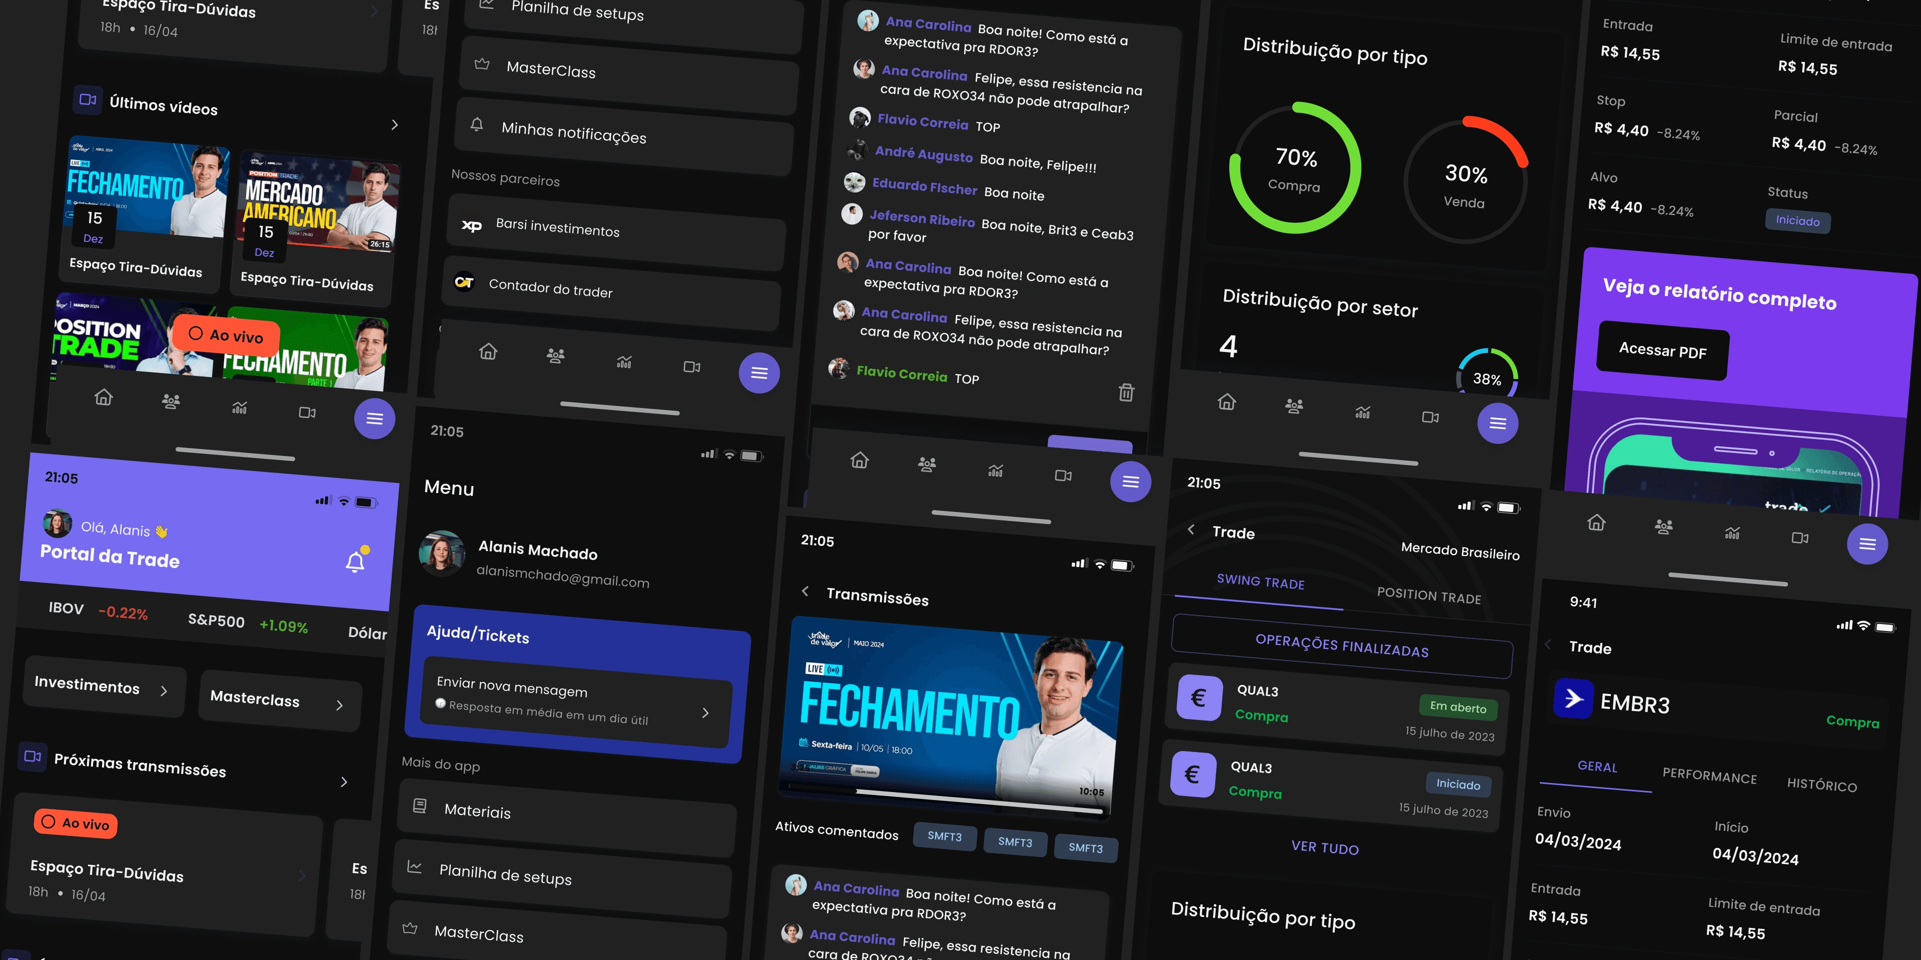
Task: Tap people icon in nav below PDF report banner
Action: [x=1664, y=527]
